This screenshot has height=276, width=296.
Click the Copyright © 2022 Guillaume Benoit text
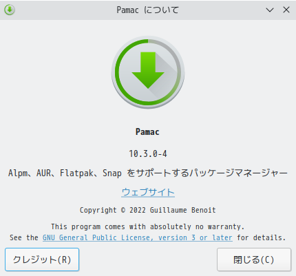point(148,210)
